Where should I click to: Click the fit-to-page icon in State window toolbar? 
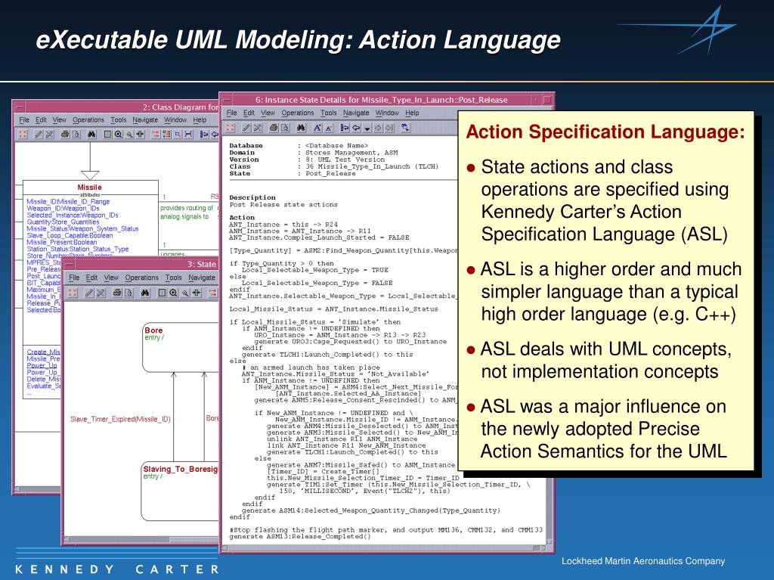pos(162,293)
